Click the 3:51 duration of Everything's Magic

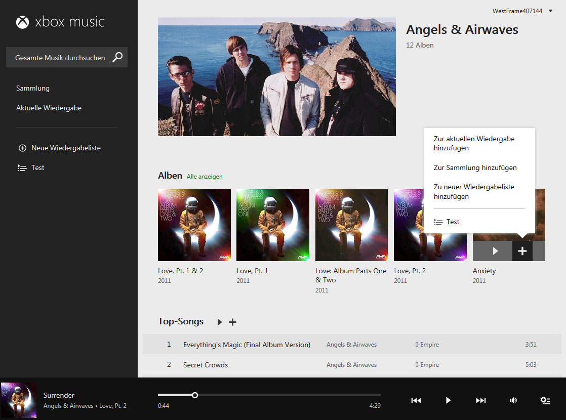point(531,345)
